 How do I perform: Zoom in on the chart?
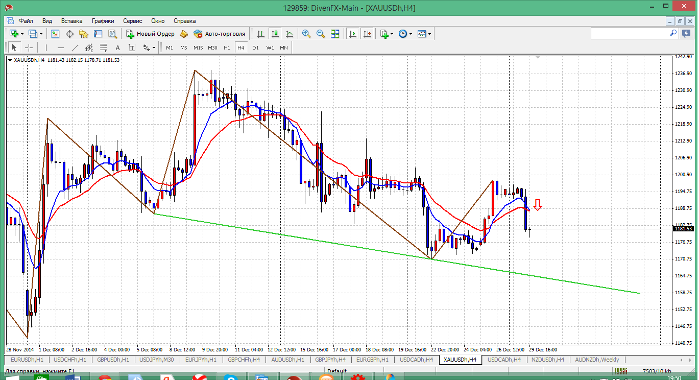[306, 34]
